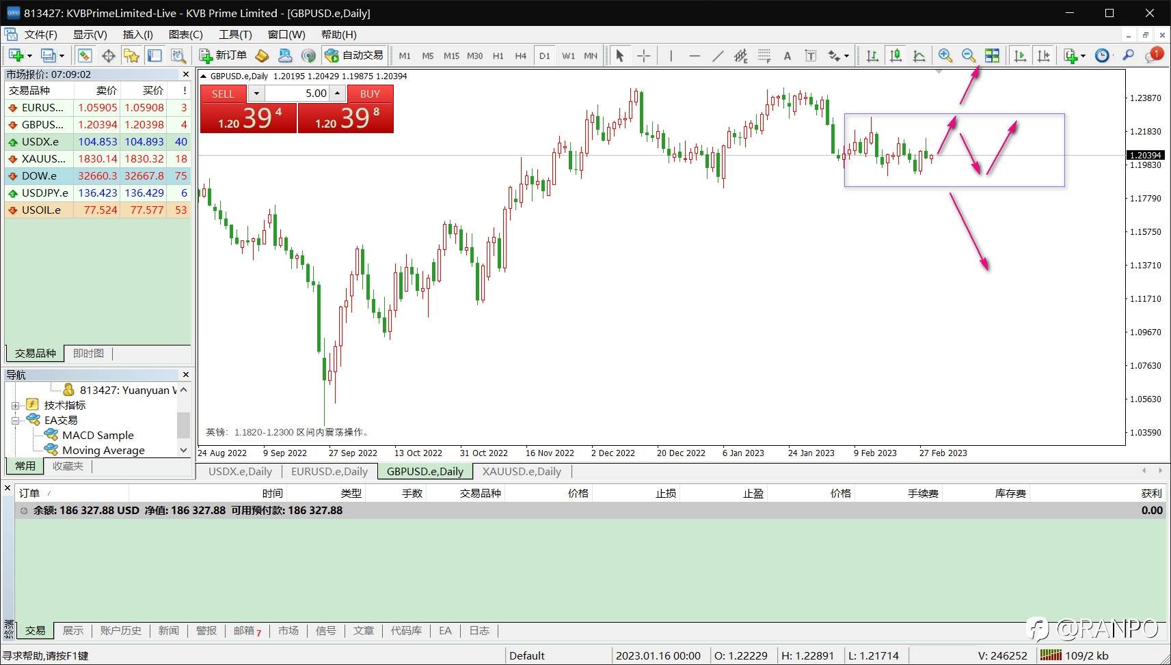Switch to the 即时图 tick chart tab

click(88, 353)
